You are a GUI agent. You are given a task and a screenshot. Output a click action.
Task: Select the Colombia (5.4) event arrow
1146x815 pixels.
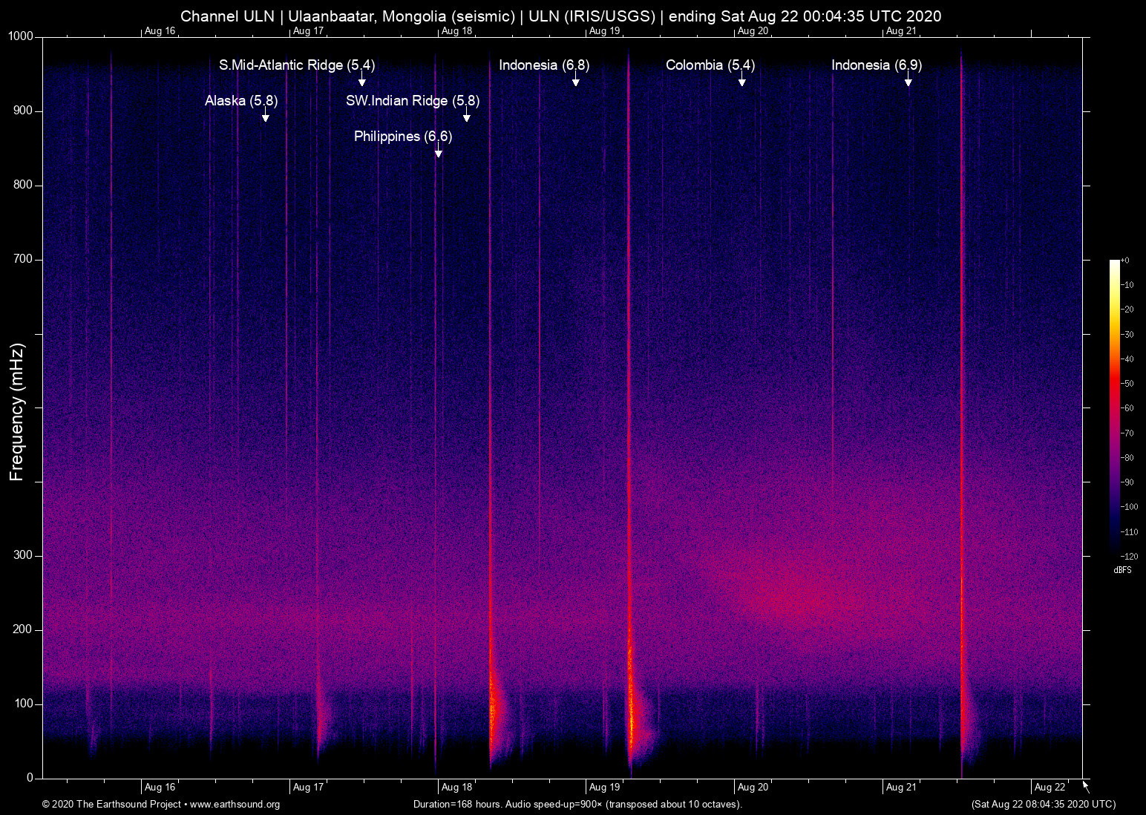[x=741, y=79]
